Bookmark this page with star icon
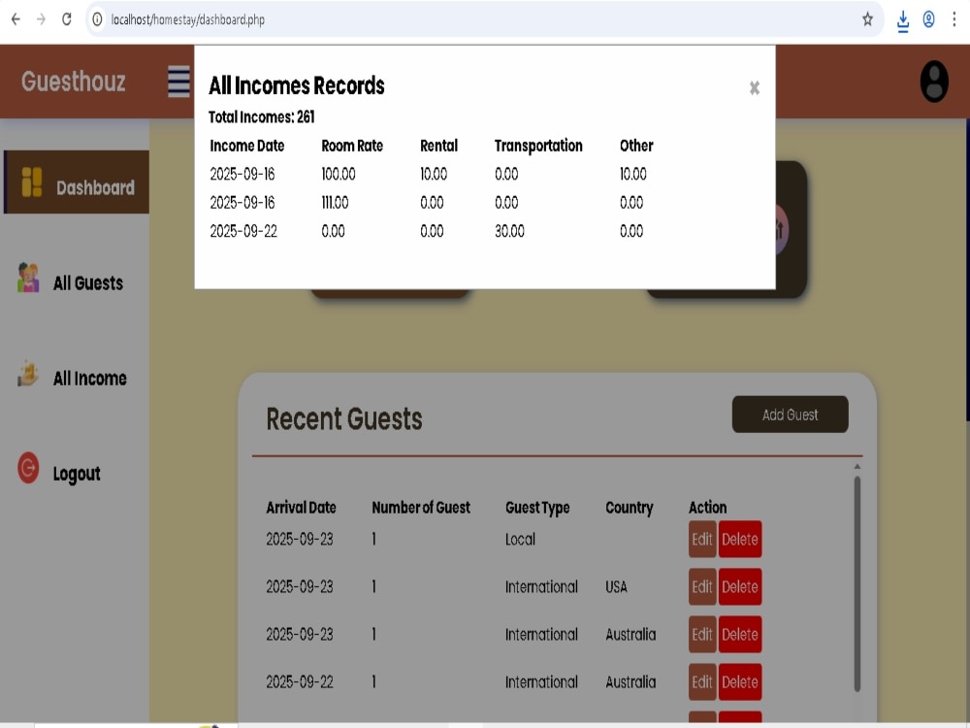Image resolution: width=970 pixels, height=728 pixels. [x=867, y=19]
